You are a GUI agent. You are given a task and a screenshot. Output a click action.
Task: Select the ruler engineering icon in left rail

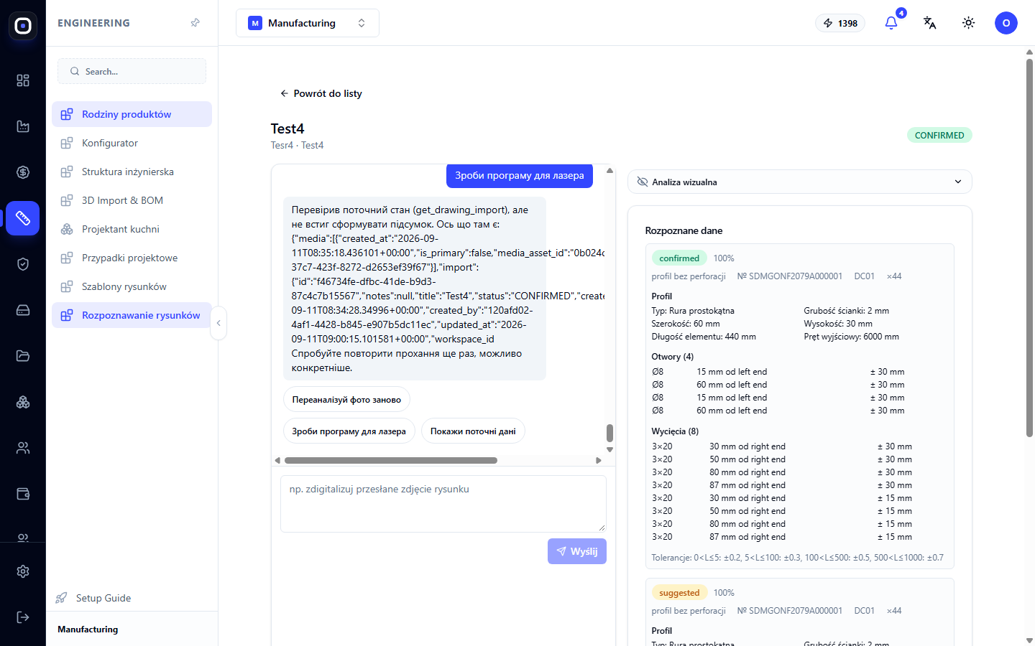pyautogui.click(x=23, y=218)
